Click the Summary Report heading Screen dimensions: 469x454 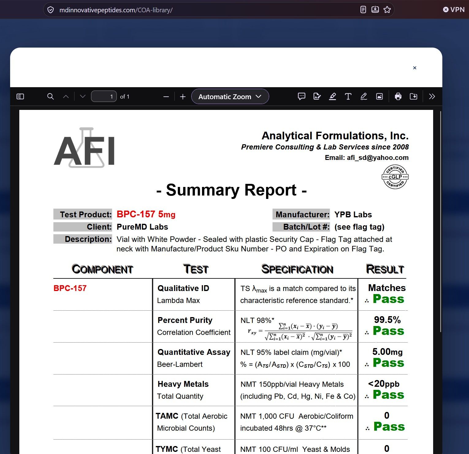pyautogui.click(x=231, y=190)
